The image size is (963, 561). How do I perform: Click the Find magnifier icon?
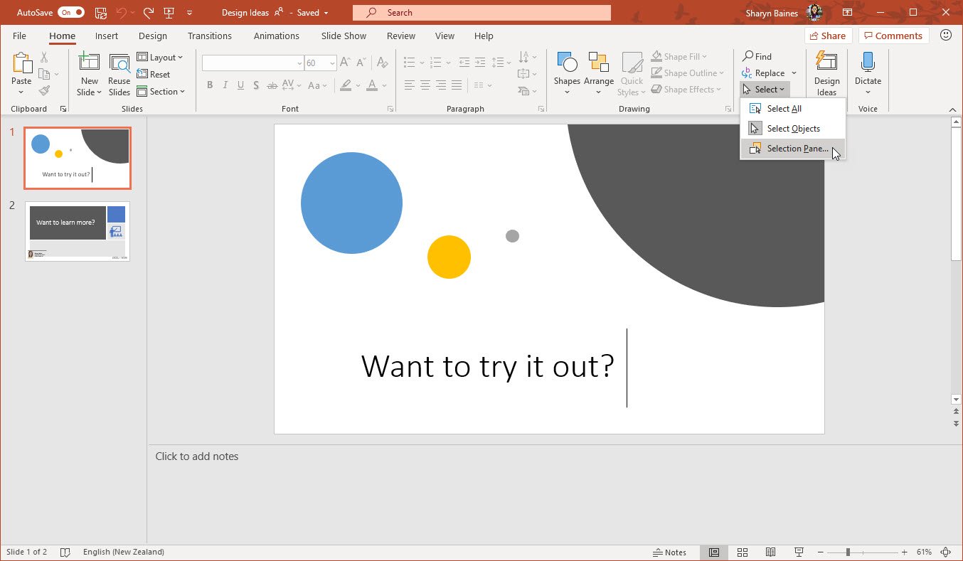[748, 56]
